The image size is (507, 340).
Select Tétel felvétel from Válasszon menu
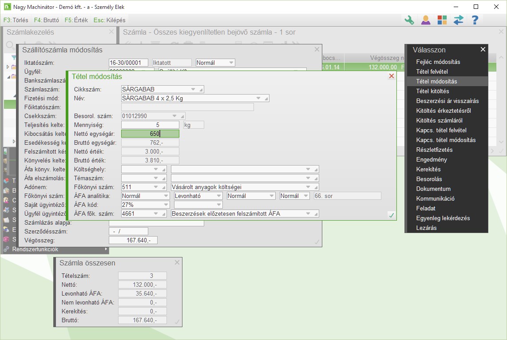[x=432, y=71]
